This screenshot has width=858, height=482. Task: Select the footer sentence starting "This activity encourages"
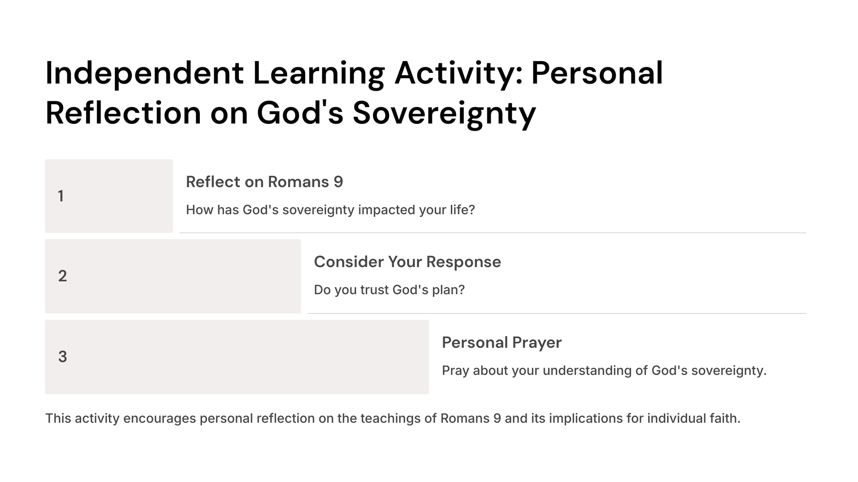[x=393, y=418]
